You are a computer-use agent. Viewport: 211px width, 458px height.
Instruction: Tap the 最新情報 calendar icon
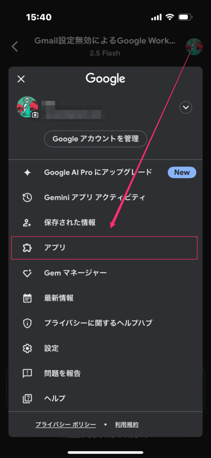tap(27, 298)
